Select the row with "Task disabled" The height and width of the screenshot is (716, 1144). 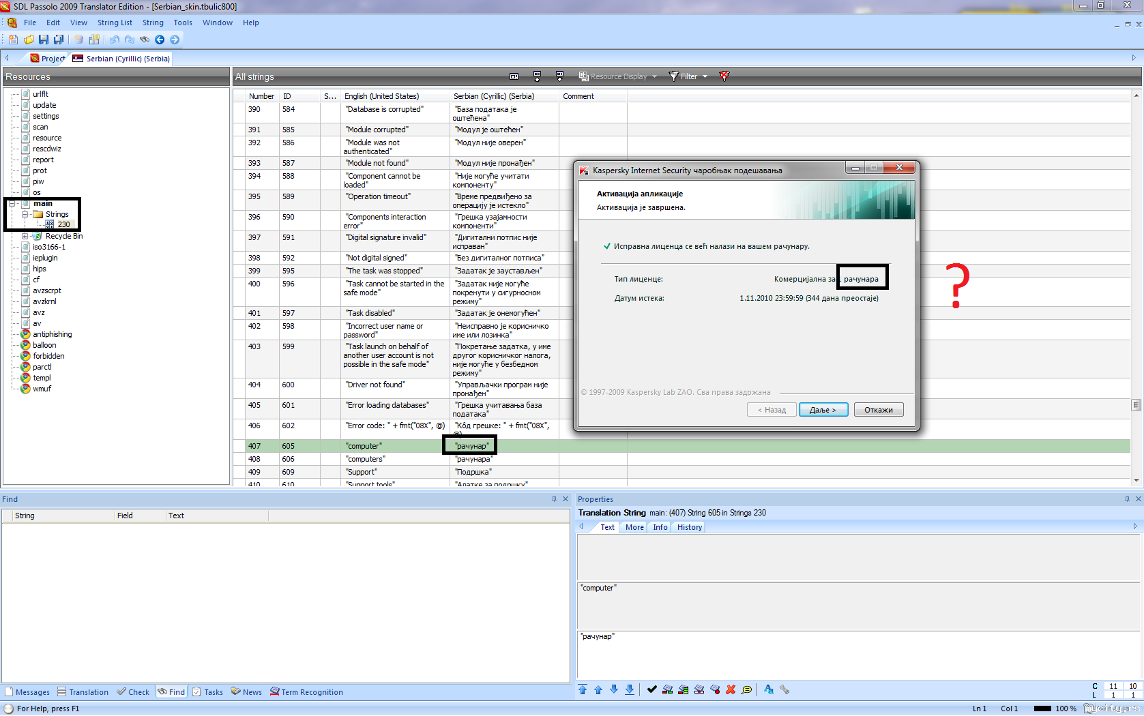681,313
